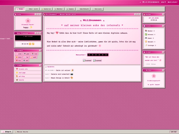Pause the music player

[25, 44]
